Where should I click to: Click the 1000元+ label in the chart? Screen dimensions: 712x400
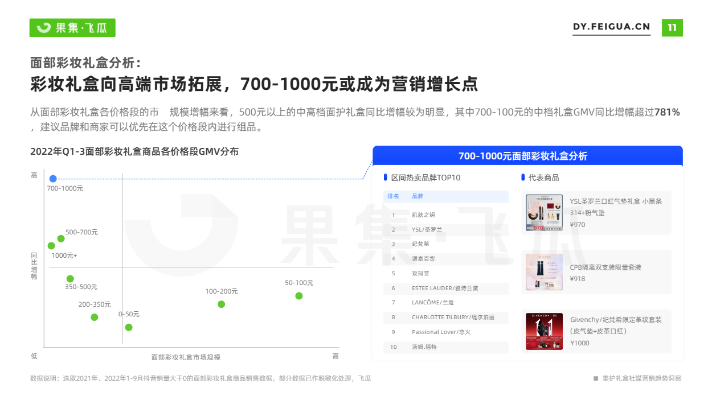point(64,255)
